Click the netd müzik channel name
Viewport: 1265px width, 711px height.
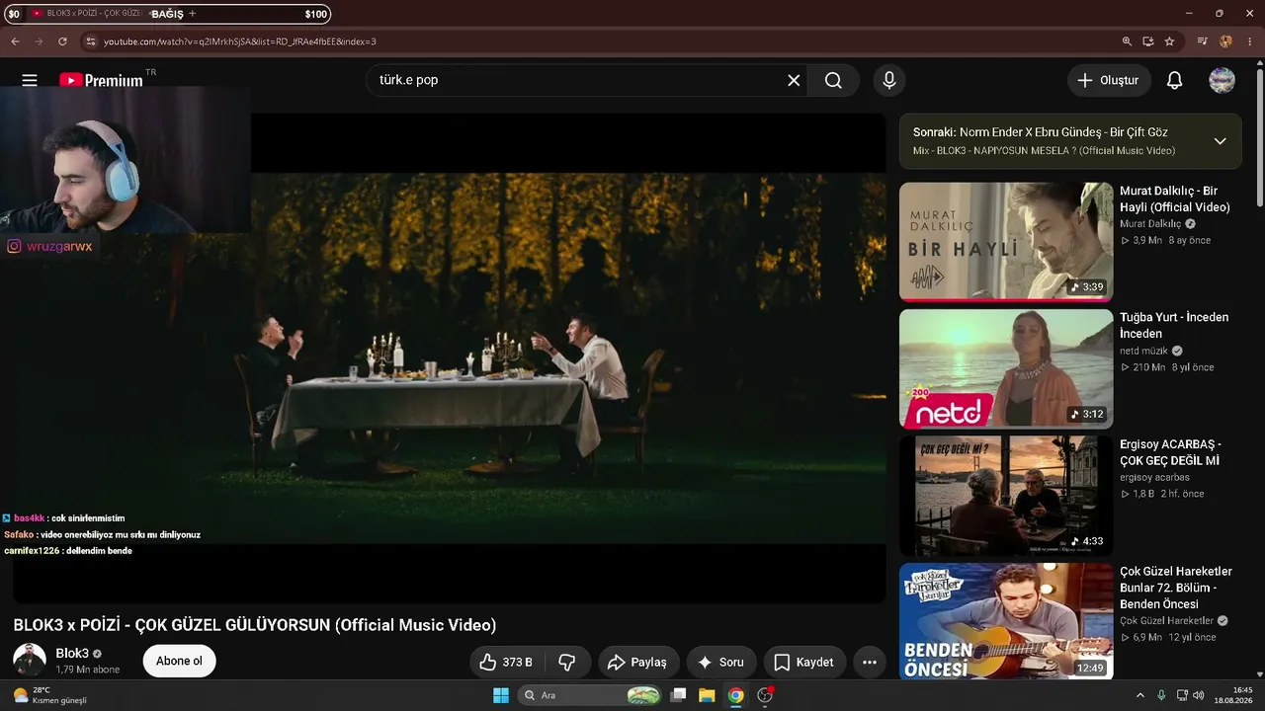1143,351
